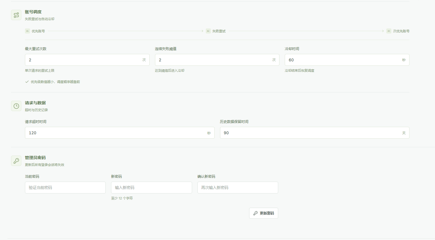Click the 更新后所有登录会话将失效 warning text
Viewport: 435px width, 240px height.
[x=45, y=165]
